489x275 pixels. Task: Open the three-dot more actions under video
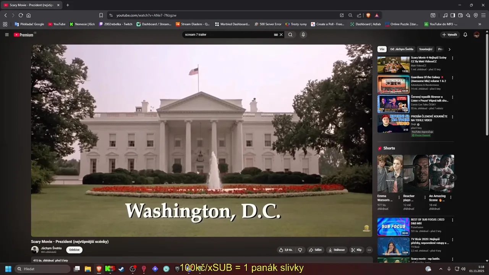(x=369, y=250)
